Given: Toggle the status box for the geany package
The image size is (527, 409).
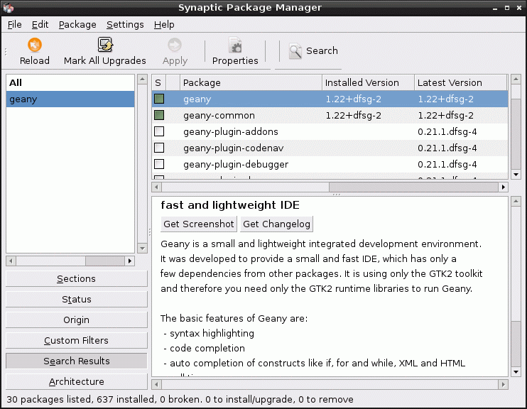Looking at the screenshot, I should pos(159,99).
